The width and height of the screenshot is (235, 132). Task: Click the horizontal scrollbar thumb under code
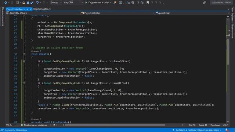[115, 125]
